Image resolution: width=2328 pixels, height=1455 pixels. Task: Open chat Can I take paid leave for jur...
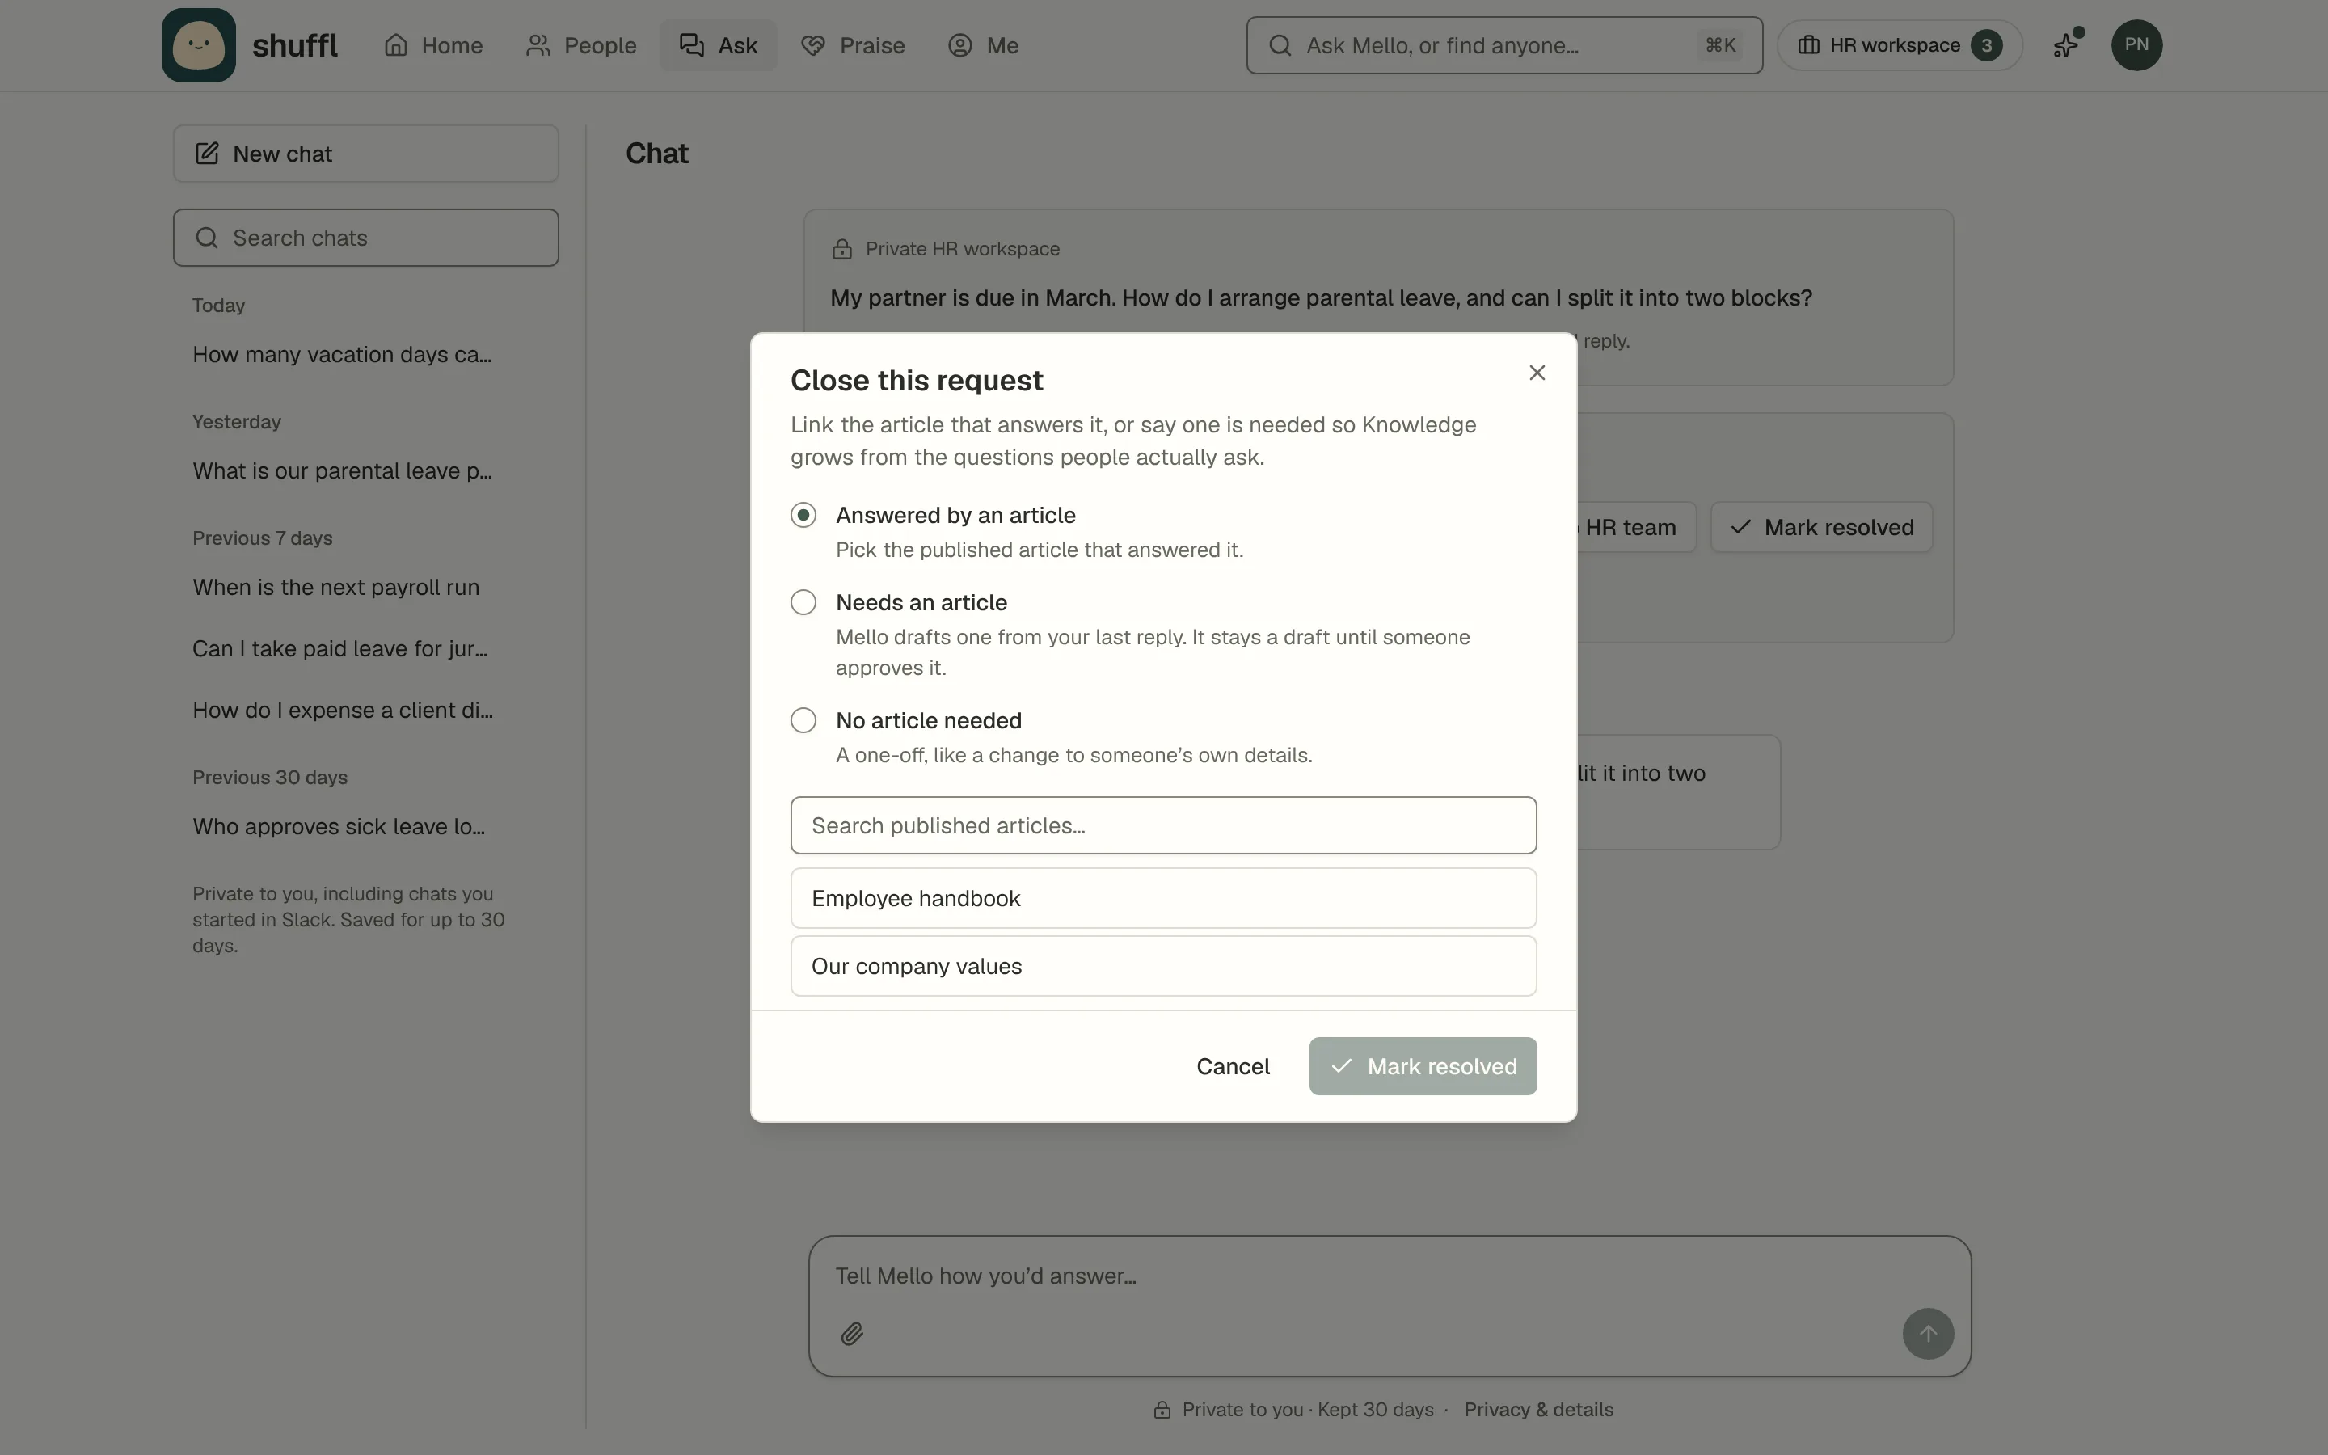339,650
